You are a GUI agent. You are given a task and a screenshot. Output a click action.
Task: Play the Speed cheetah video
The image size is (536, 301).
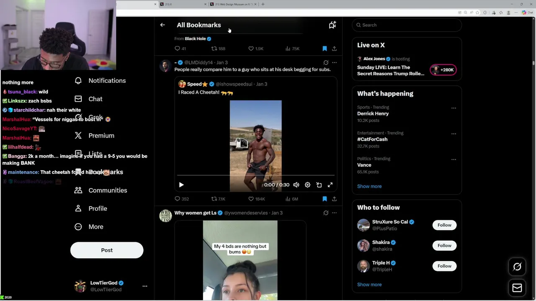click(x=181, y=185)
